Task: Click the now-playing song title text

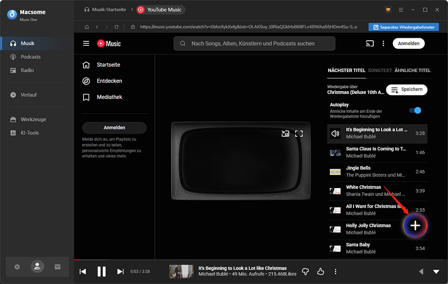Action: pos(242,268)
